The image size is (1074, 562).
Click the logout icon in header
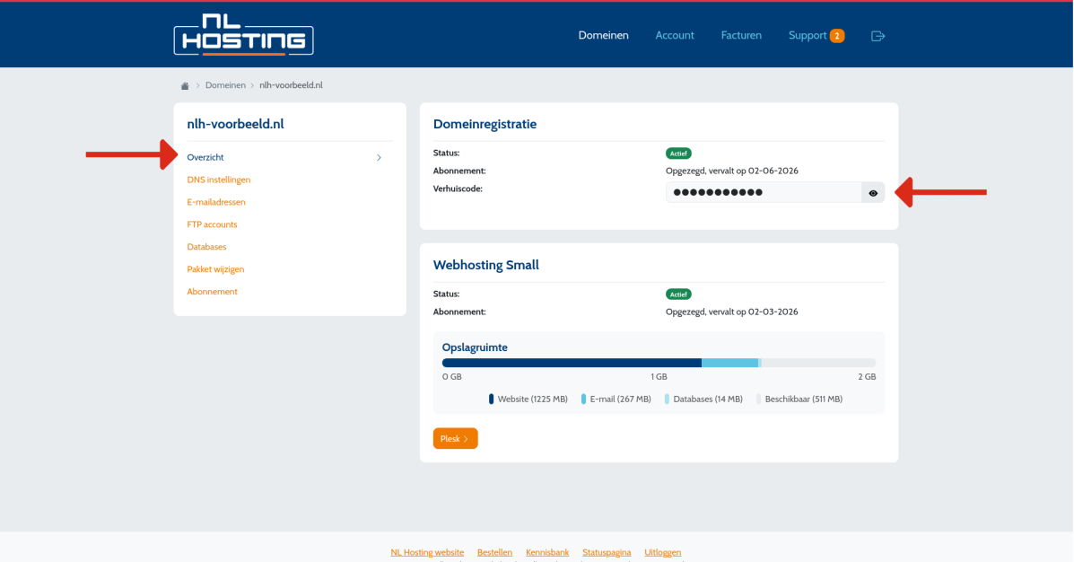878,36
